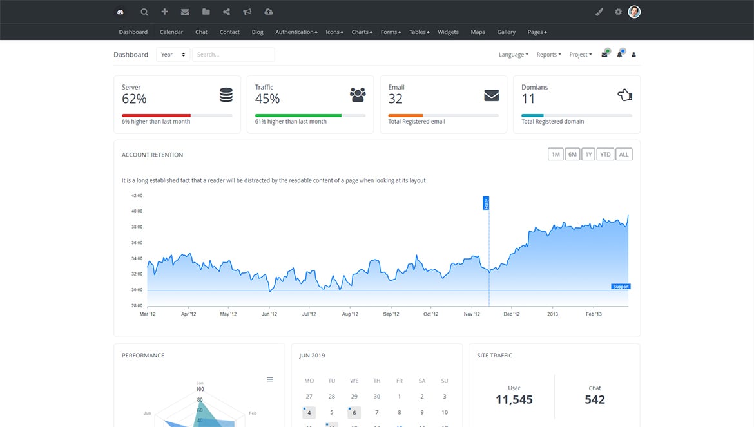Open the folder icon in top bar
The image size is (754, 427).
click(206, 12)
